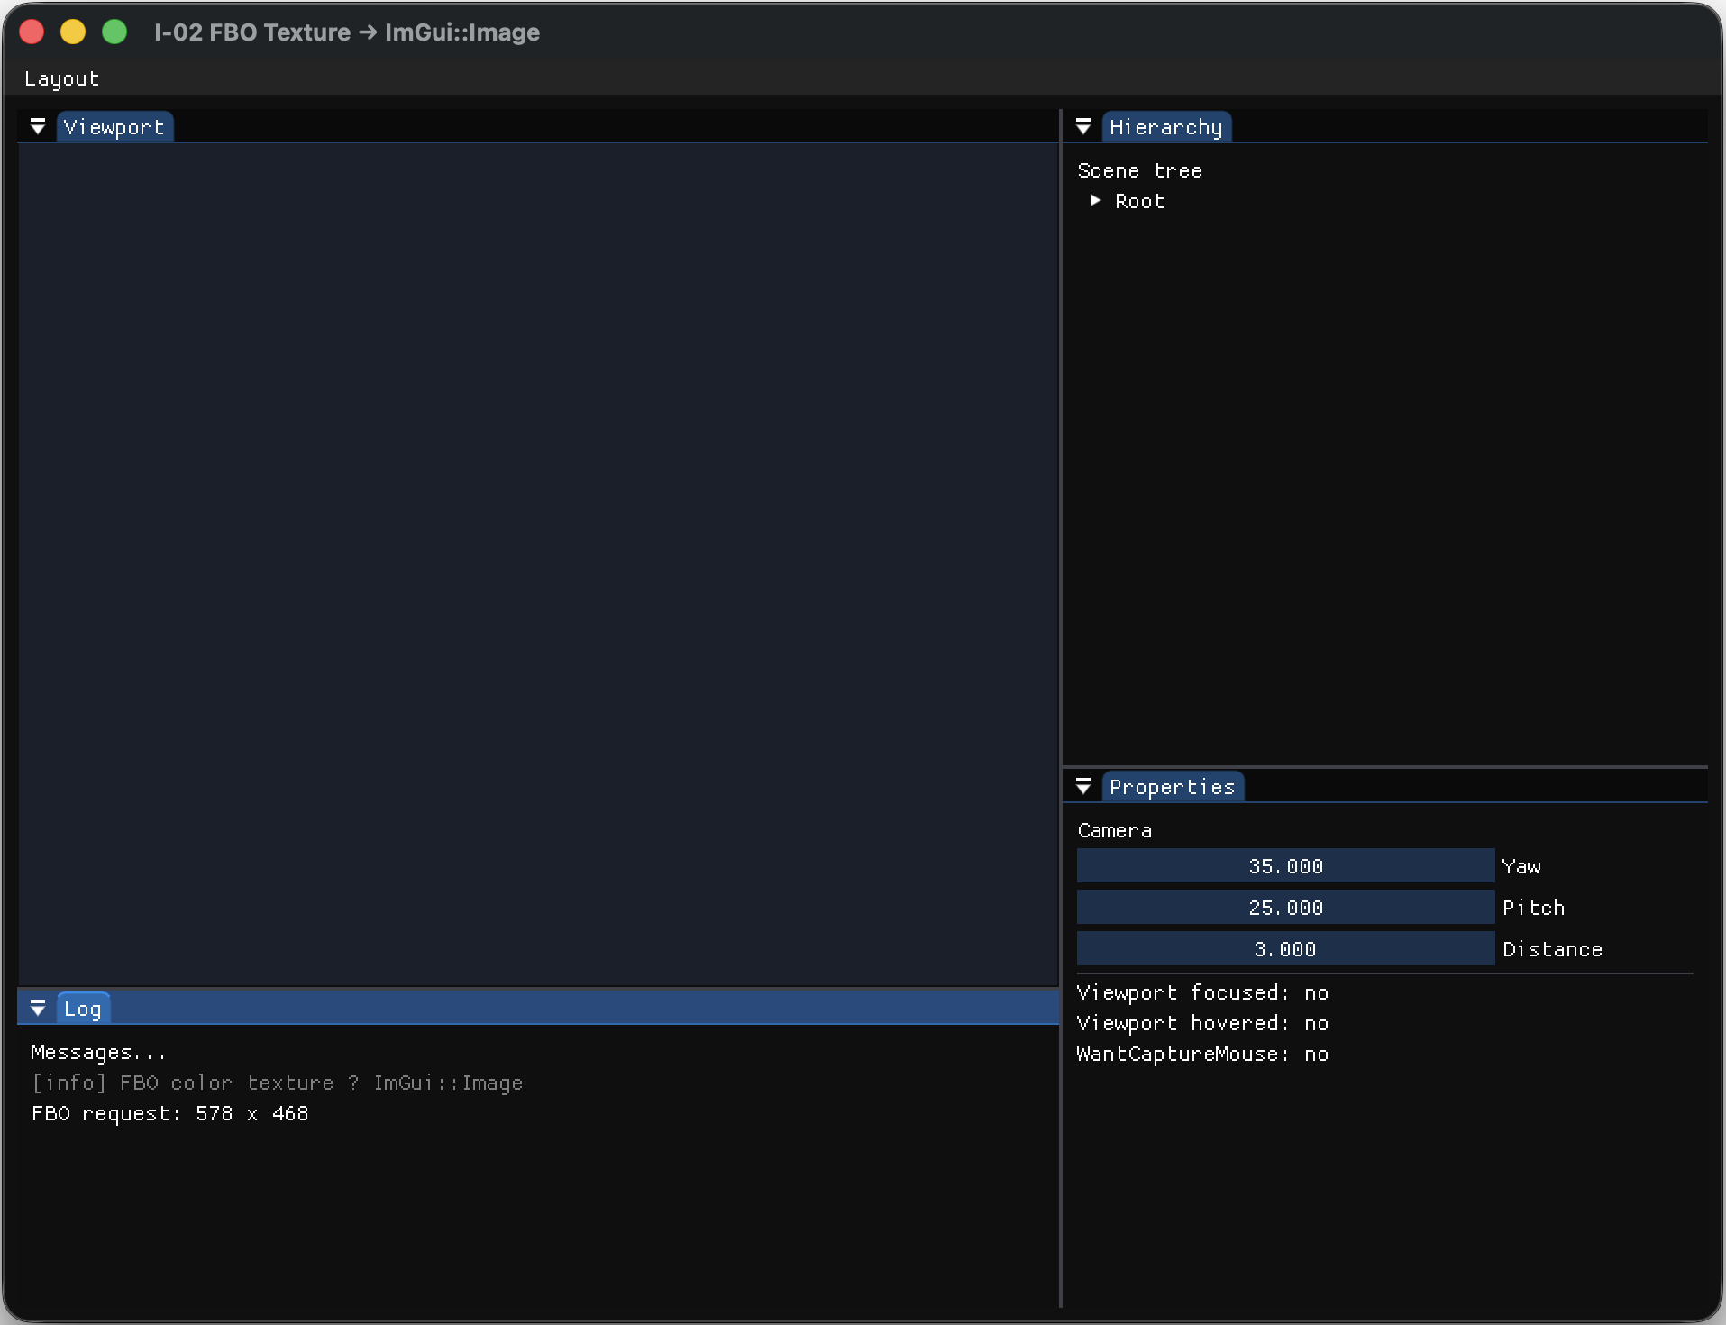Click the 'Scene tree' heading text
Viewport: 1726px width, 1325px height.
[1139, 170]
